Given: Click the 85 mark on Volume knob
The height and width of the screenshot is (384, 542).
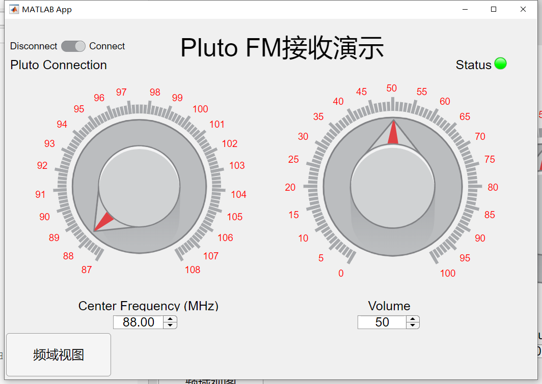Looking at the screenshot, I should (490, 215).
